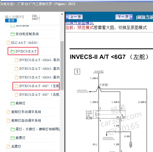This screenshot has height=152, width=153.
Task: Click page icon of INVECS-II A/T <6G7 (左舵
Action: pos(17,86)
